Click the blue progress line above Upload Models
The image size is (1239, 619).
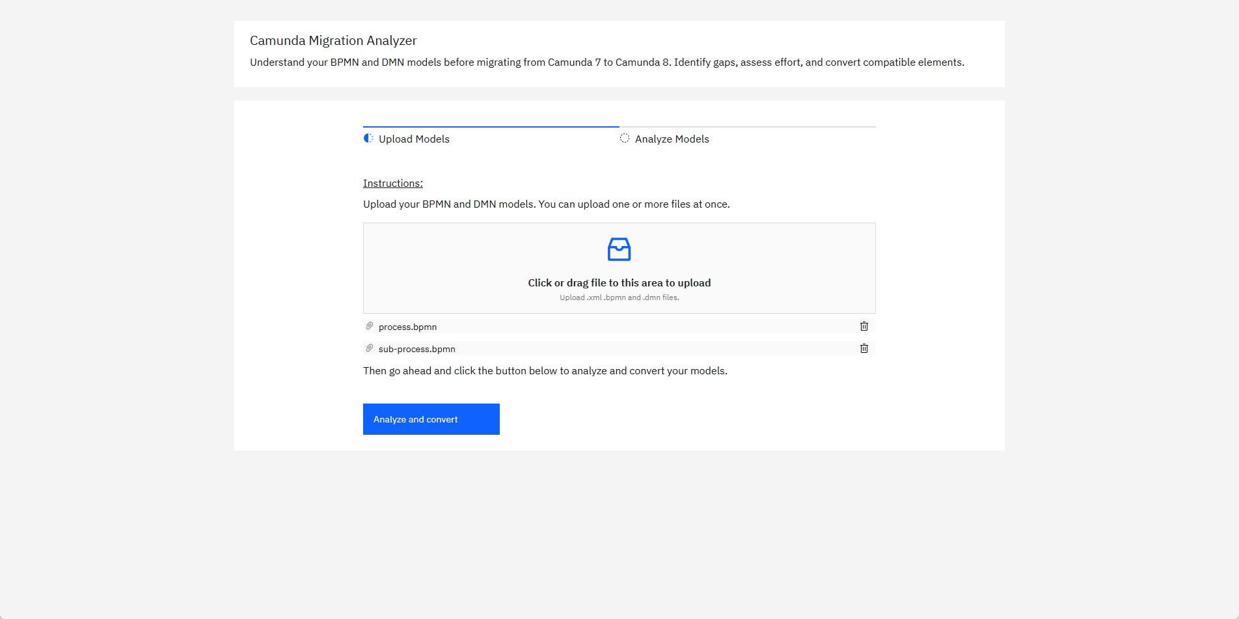pyautogui.click(x=491, y=127)
